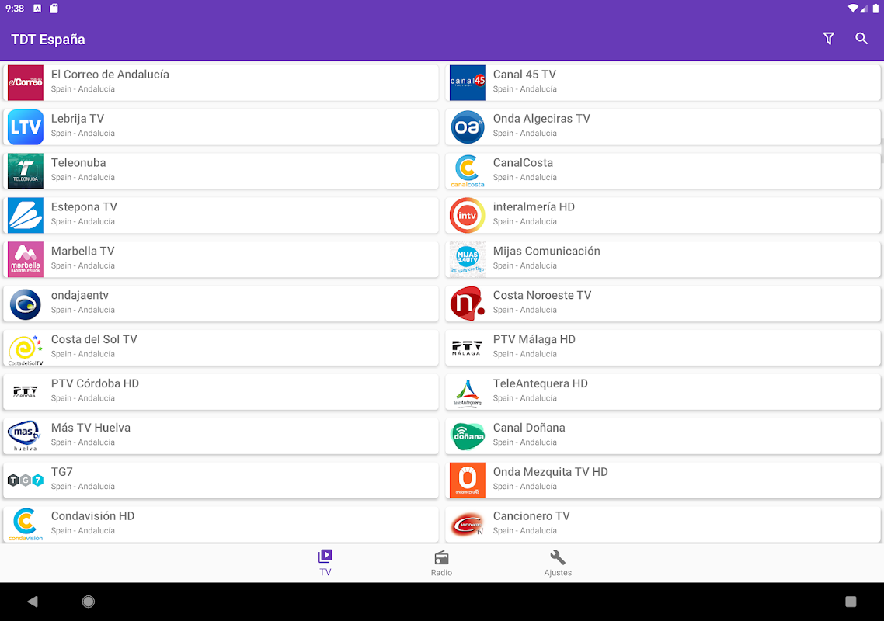Open ondajaentv channel
884x621 pixels.
click(x=221, y=304)
